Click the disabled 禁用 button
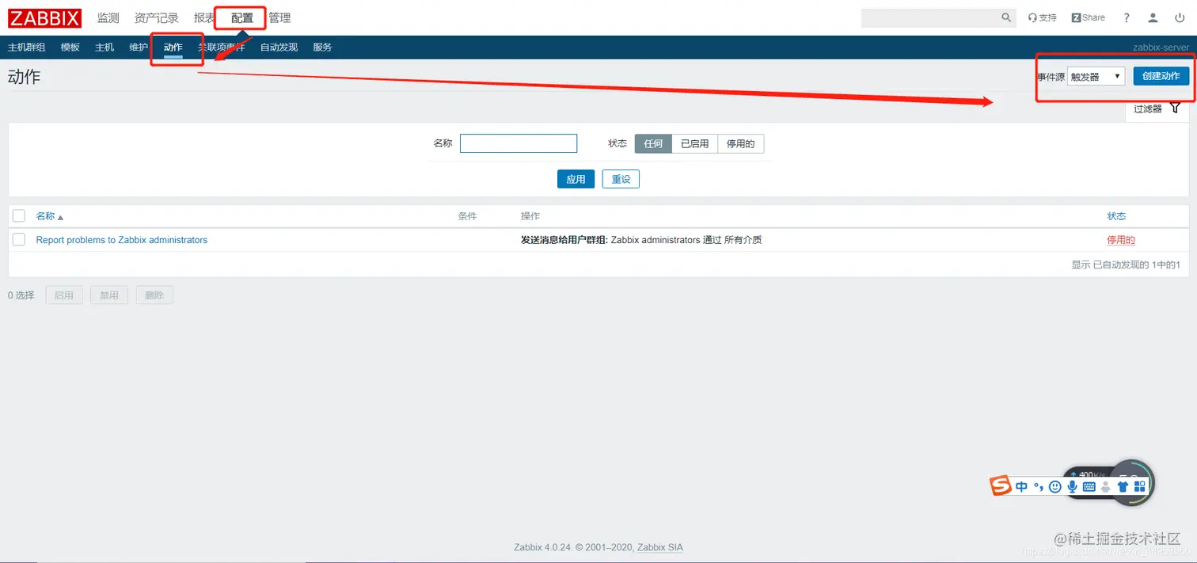Screen dimensions: 1197x563 tap(109, 295)
